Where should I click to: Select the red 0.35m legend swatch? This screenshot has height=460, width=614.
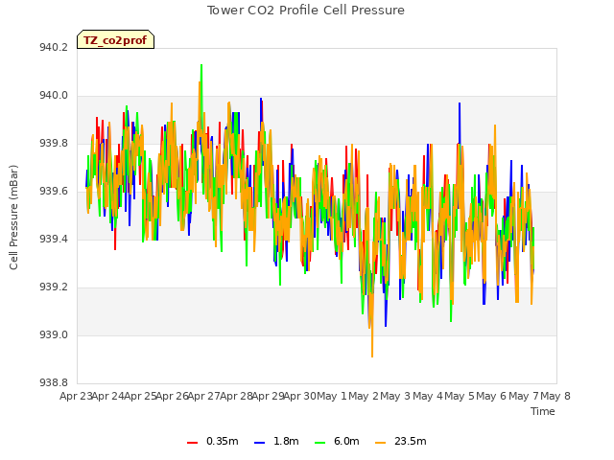(192, 442)
